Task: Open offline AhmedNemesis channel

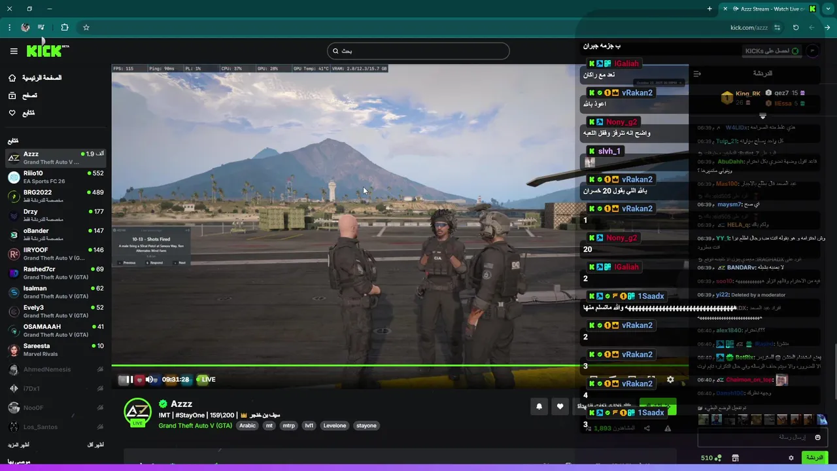Action: coord(56,370)
